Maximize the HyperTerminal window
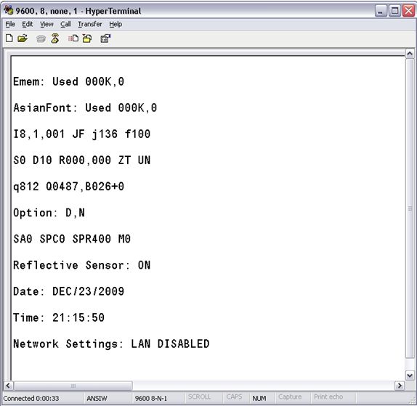 394,11
